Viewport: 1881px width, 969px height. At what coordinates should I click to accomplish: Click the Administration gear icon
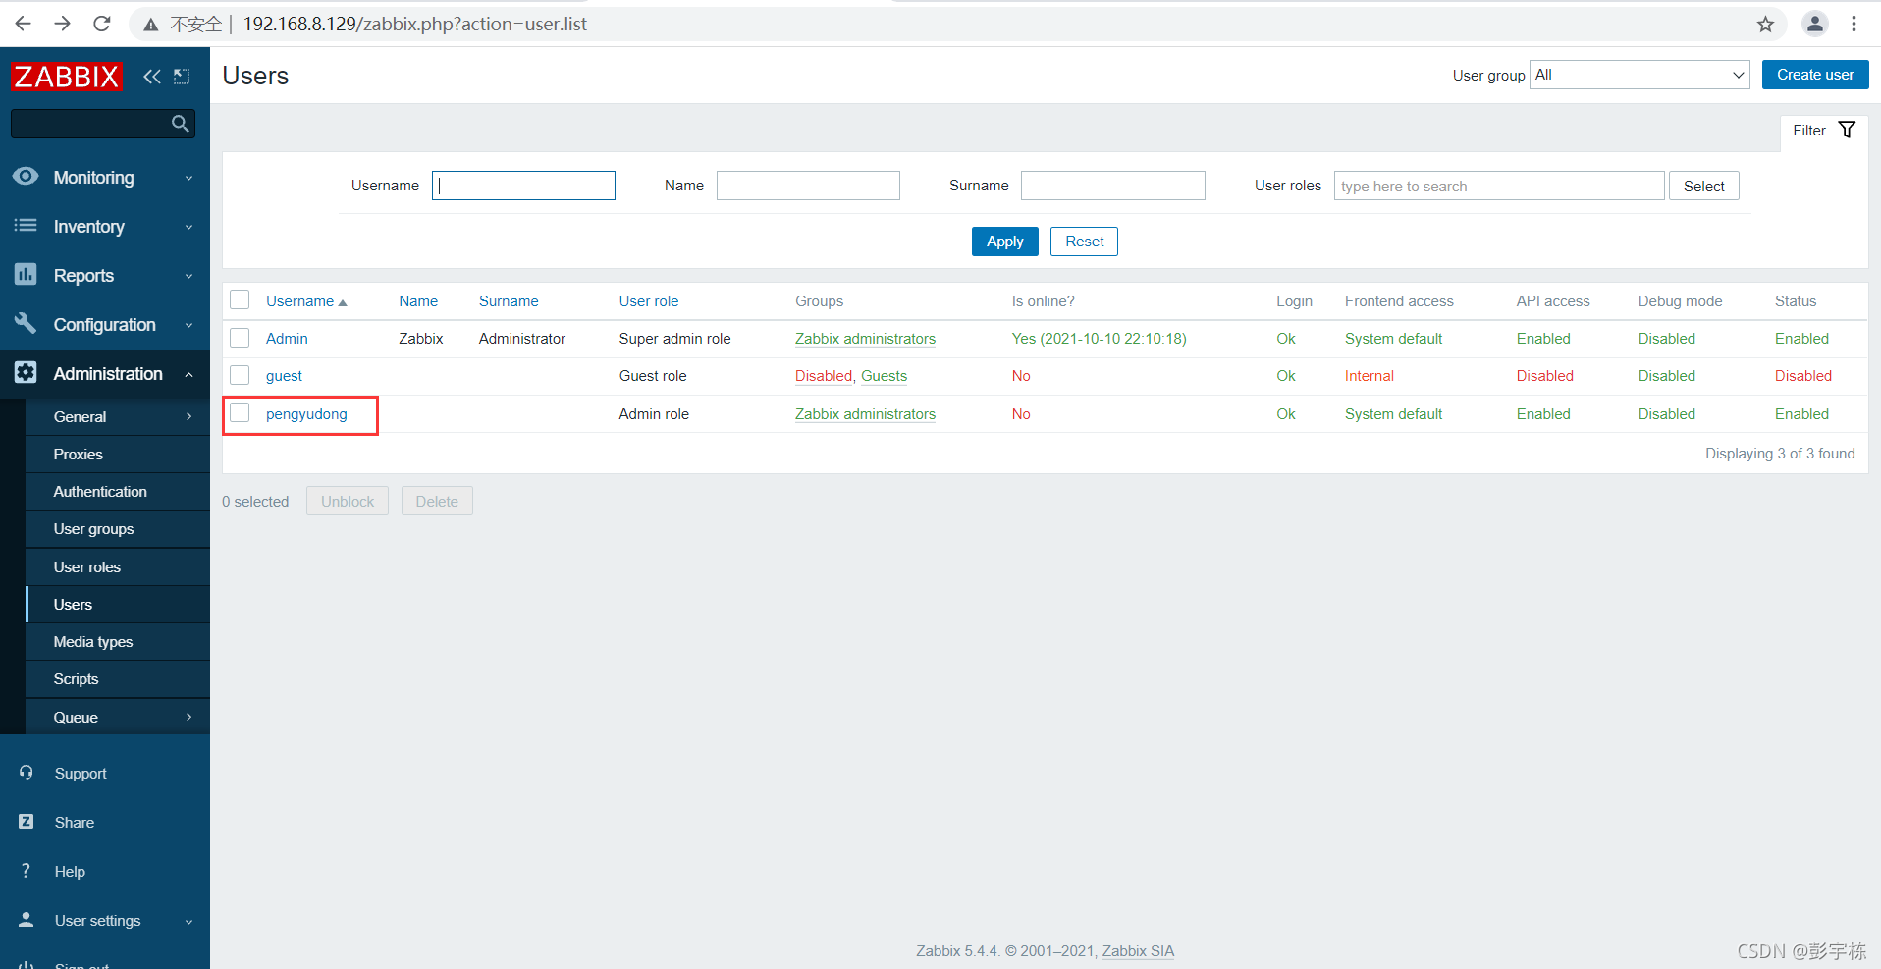[26, 373]
